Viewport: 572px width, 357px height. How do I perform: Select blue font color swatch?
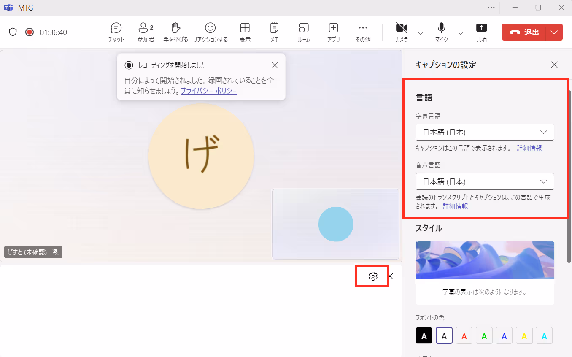pos(504,335)
